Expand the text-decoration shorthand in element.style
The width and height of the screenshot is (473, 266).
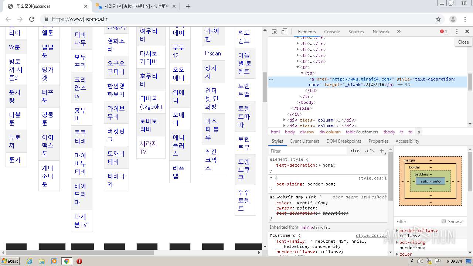(x=320, y=165)
